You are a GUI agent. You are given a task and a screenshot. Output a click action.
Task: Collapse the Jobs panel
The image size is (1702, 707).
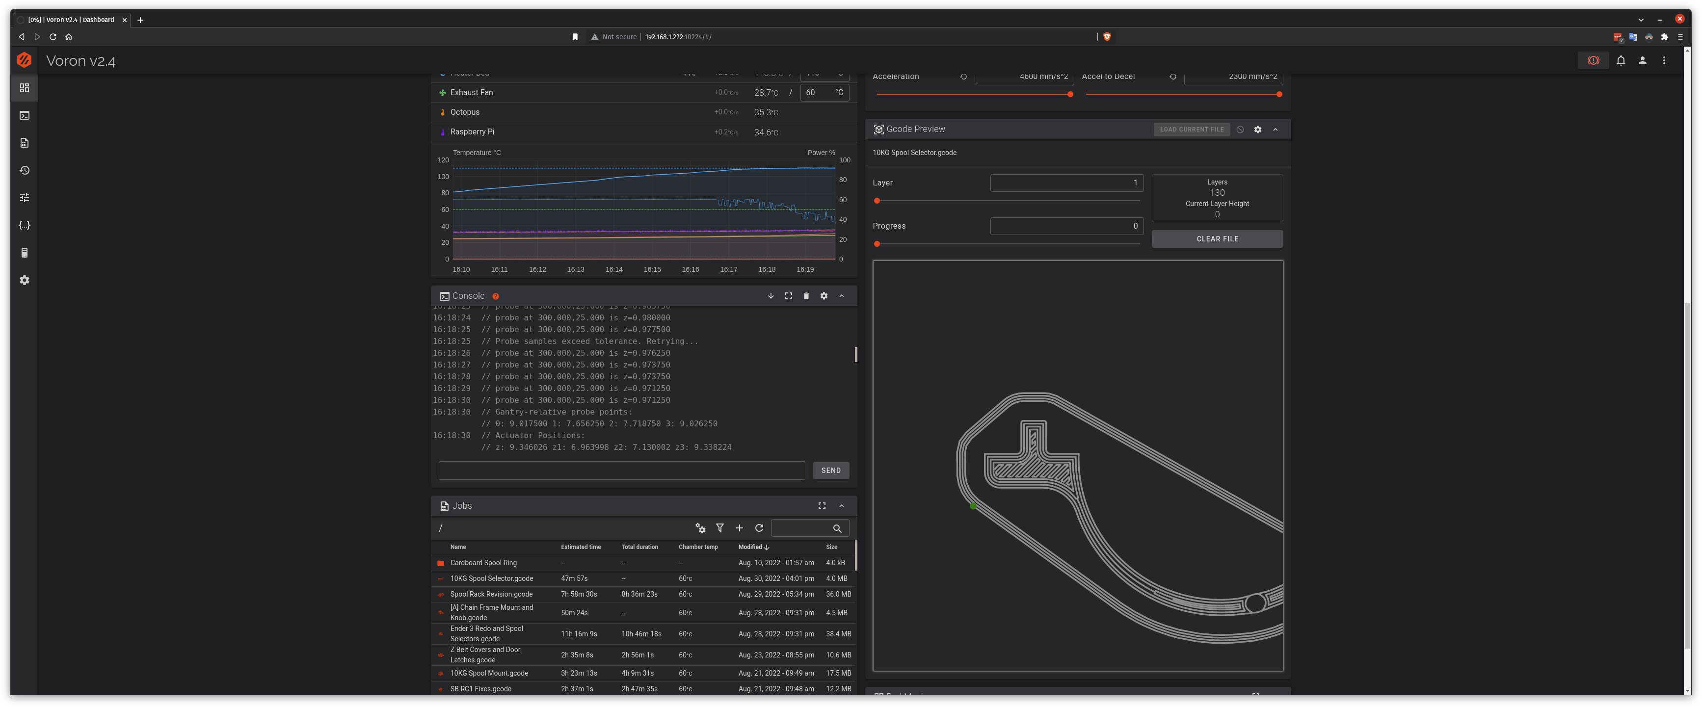842,505
